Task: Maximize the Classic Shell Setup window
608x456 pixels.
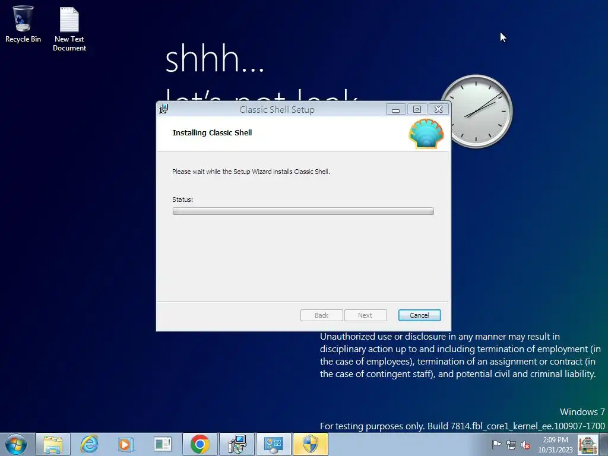Action: [x=417, y=109]
